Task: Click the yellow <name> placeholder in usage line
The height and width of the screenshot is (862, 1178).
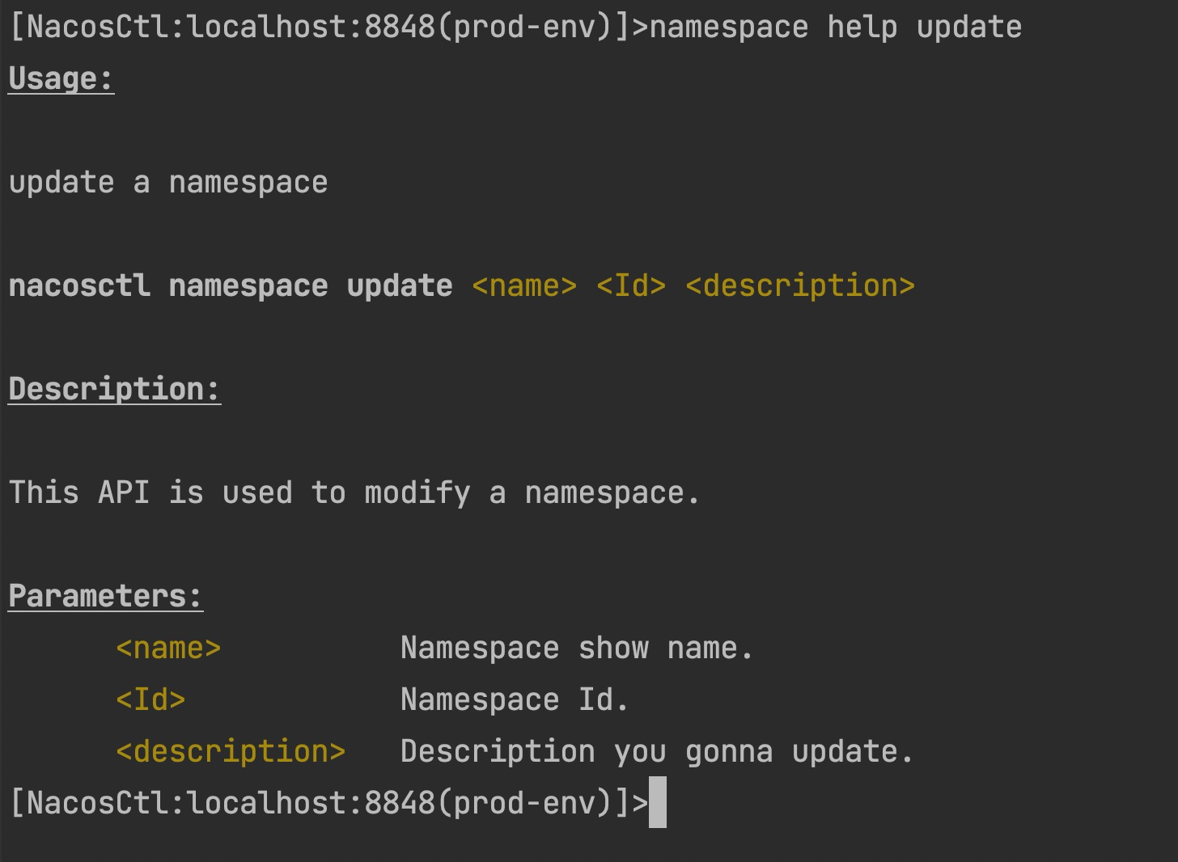Action: 524,286
